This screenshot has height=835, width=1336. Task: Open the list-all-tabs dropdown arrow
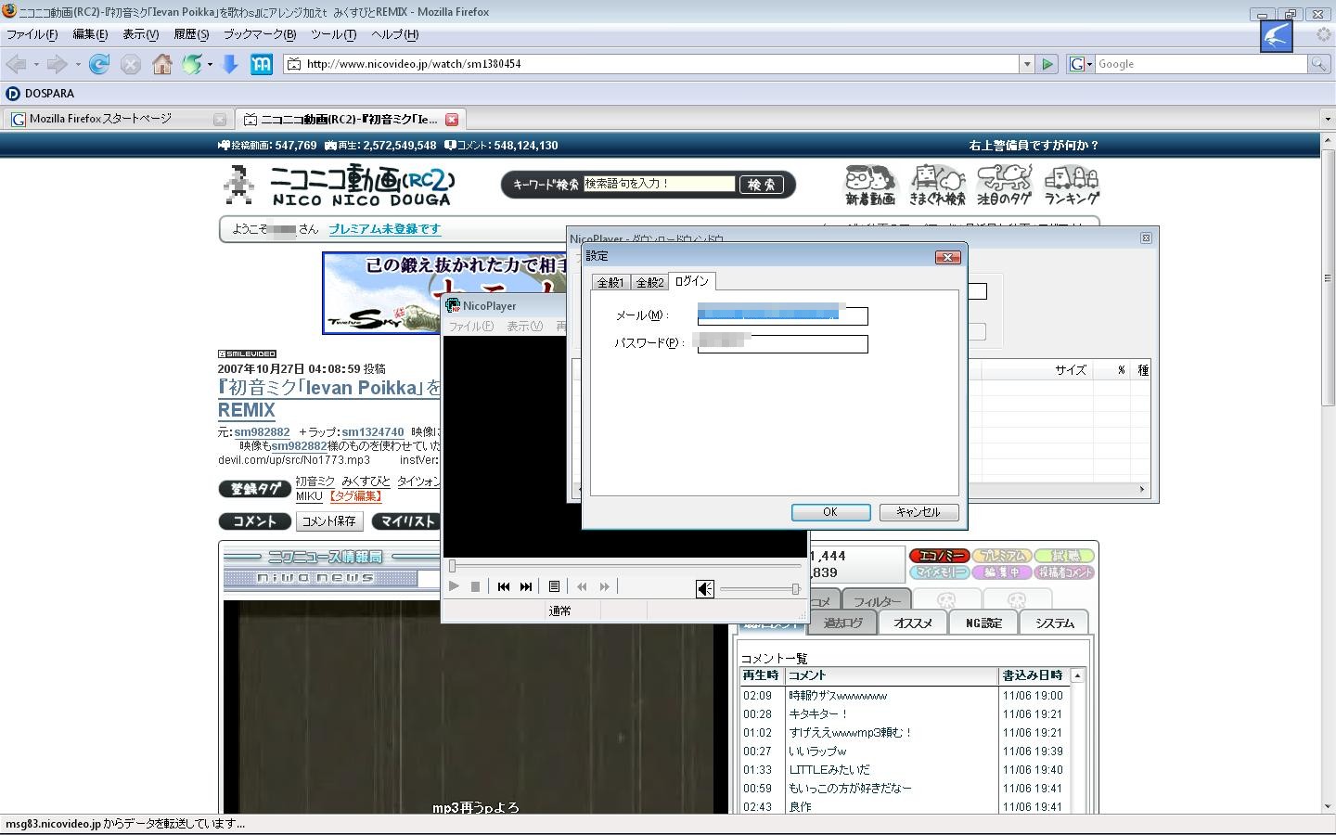tap(1327, 119)
